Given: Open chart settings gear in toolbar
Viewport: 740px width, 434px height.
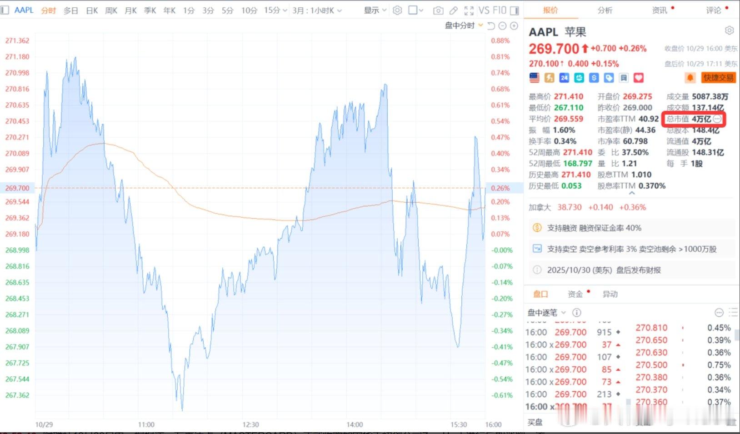Looking at the screenshot, I should (397, 10).
